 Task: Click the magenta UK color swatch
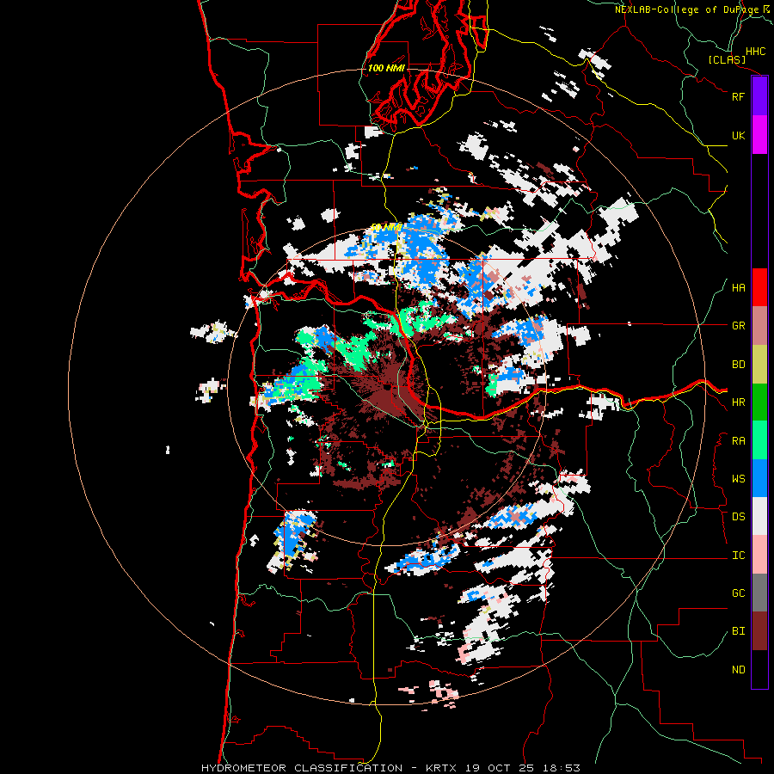tap(759, 135)
